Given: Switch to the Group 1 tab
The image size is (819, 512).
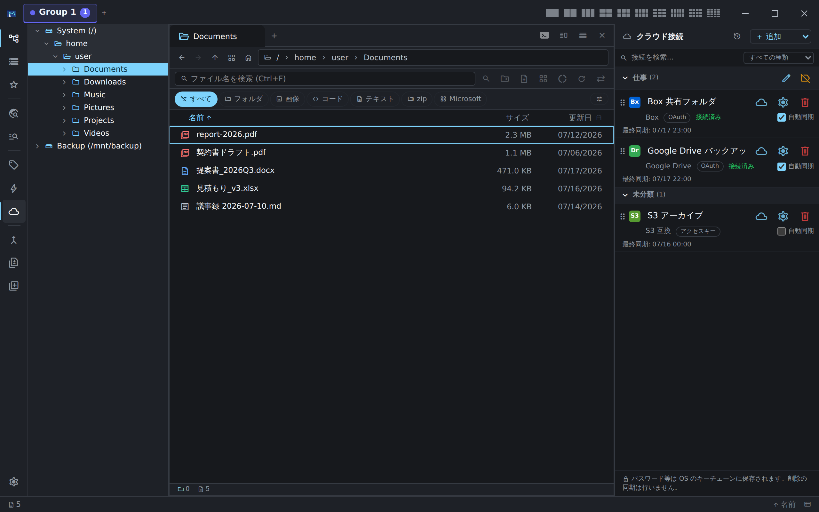Looking at the screenshot, I should tap(60, 13).
